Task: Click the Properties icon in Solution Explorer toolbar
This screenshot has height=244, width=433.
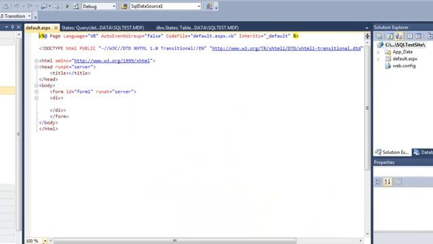Action: pos(380,36)
